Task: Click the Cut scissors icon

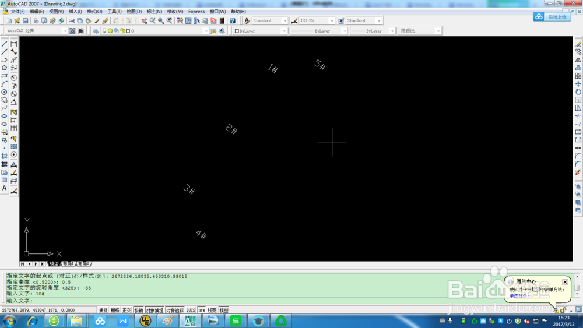Action: pyautogui.click(x=72, y=21)
